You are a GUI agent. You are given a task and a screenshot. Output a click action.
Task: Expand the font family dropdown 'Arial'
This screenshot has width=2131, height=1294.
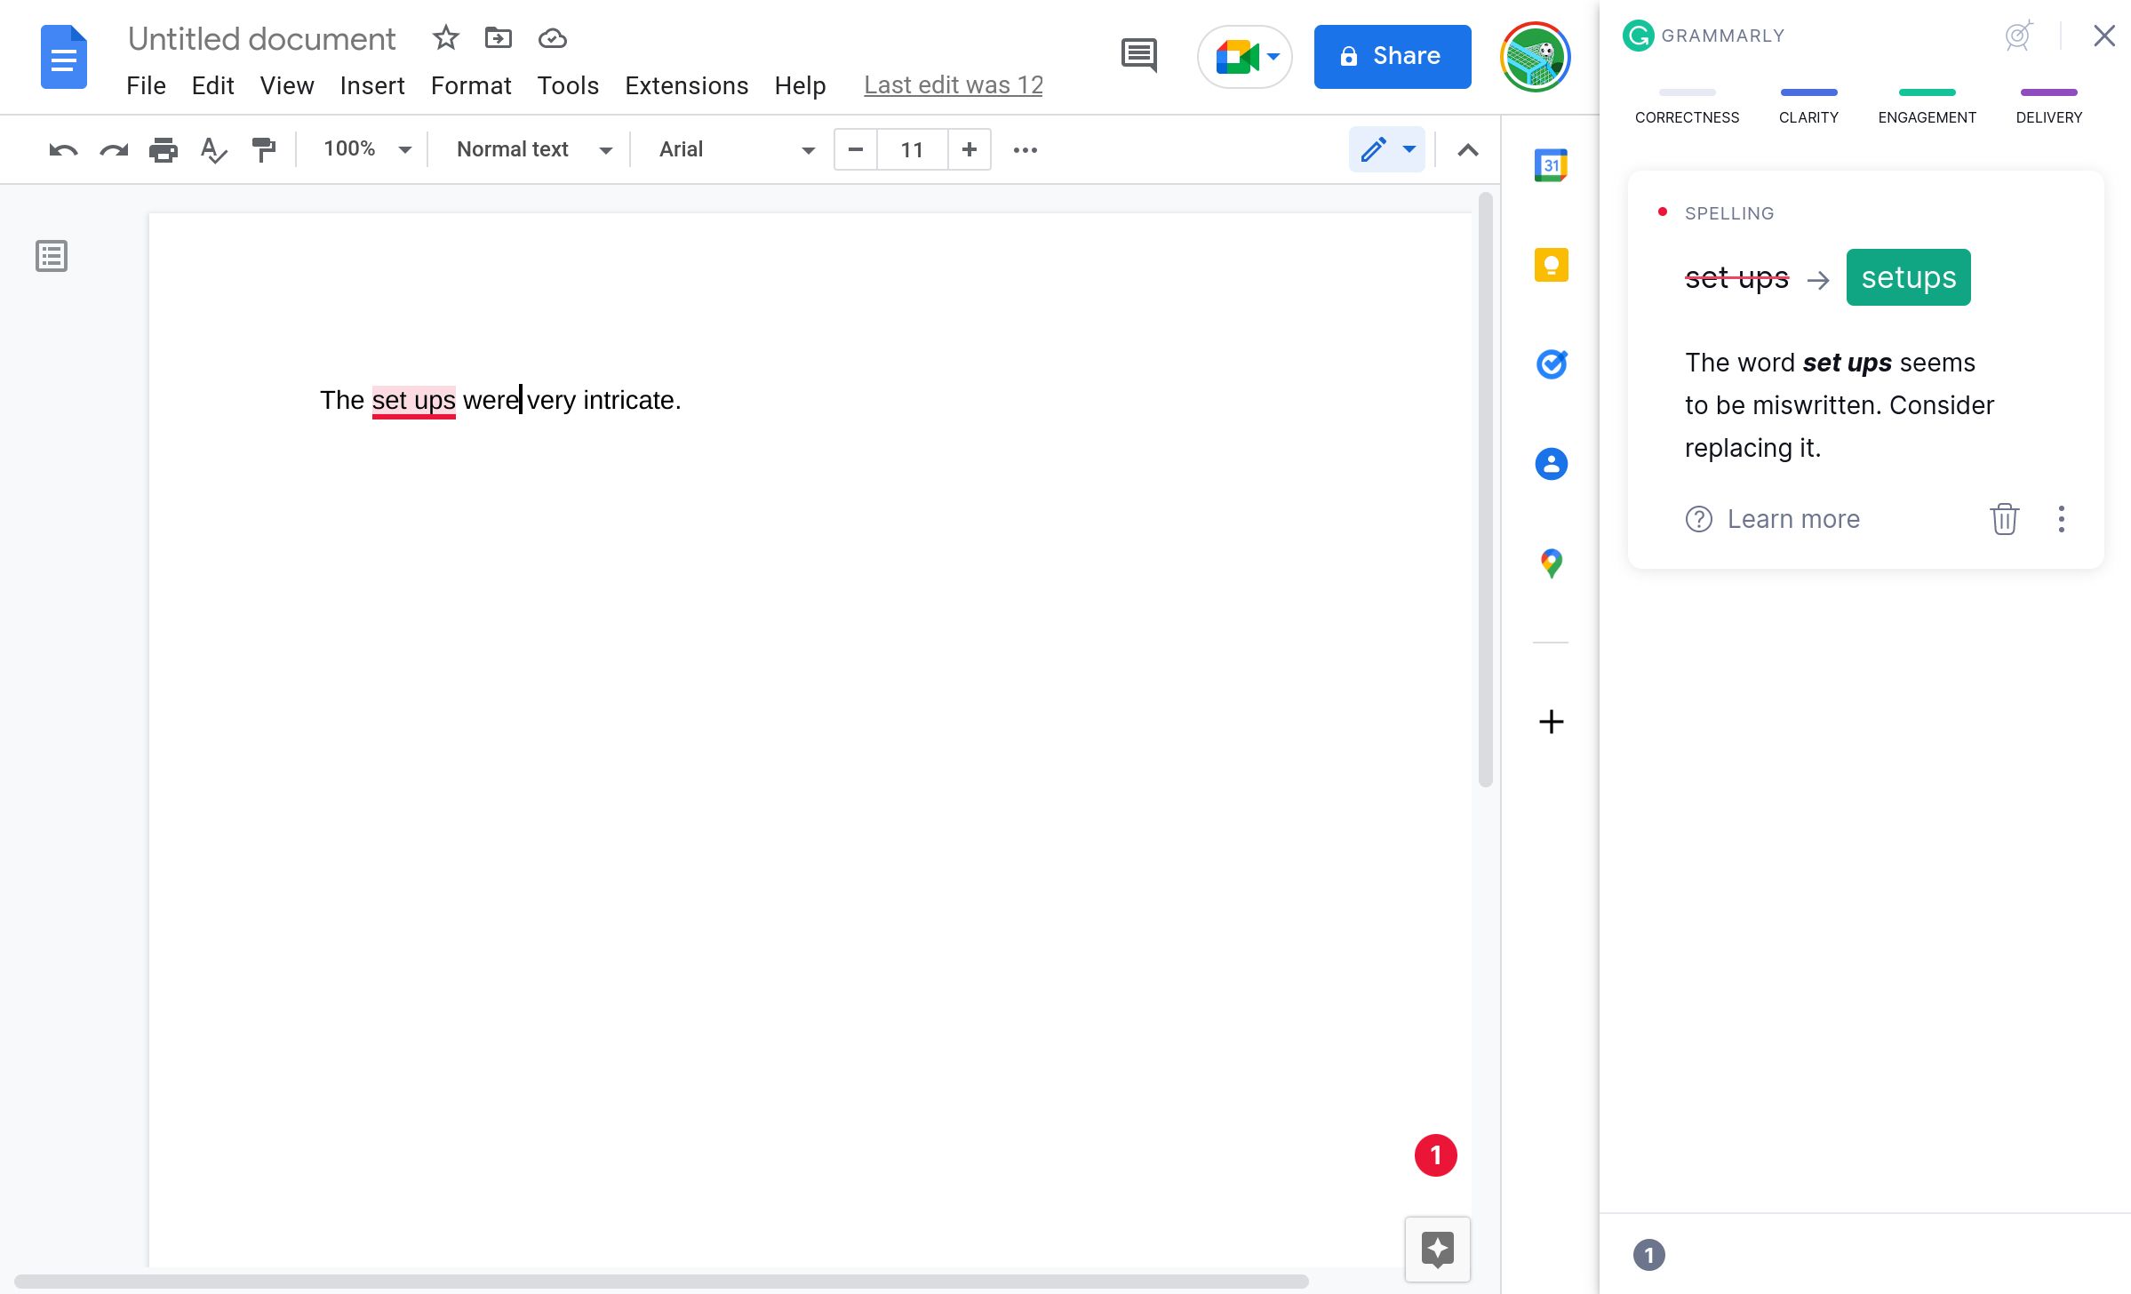point(805,149)
